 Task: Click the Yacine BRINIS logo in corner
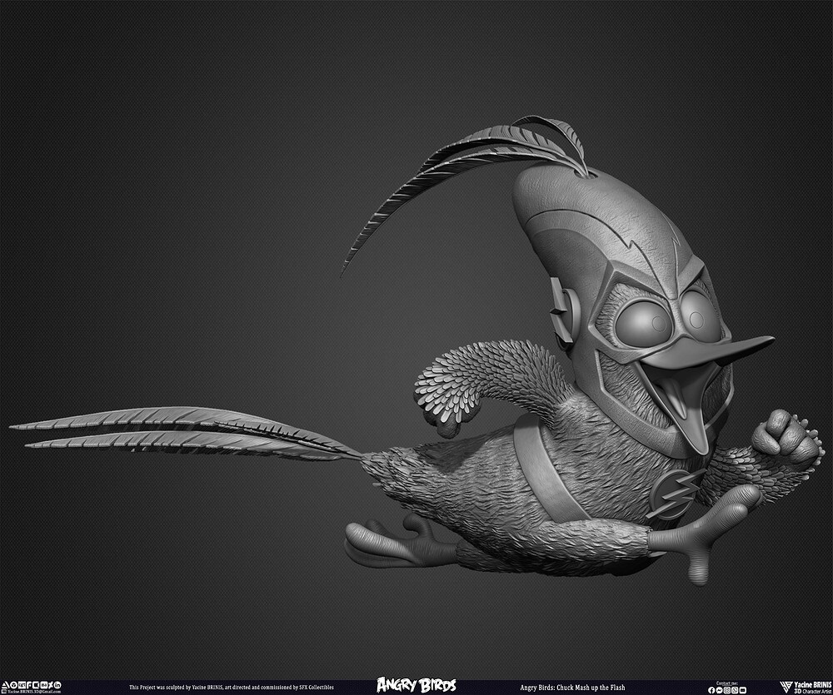pos(787,687)
